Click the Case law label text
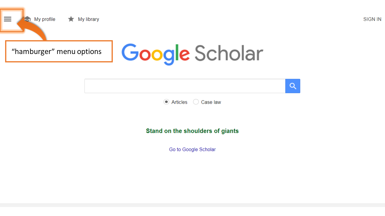Viewport: 385px width, 216px height. click(211, 102)
